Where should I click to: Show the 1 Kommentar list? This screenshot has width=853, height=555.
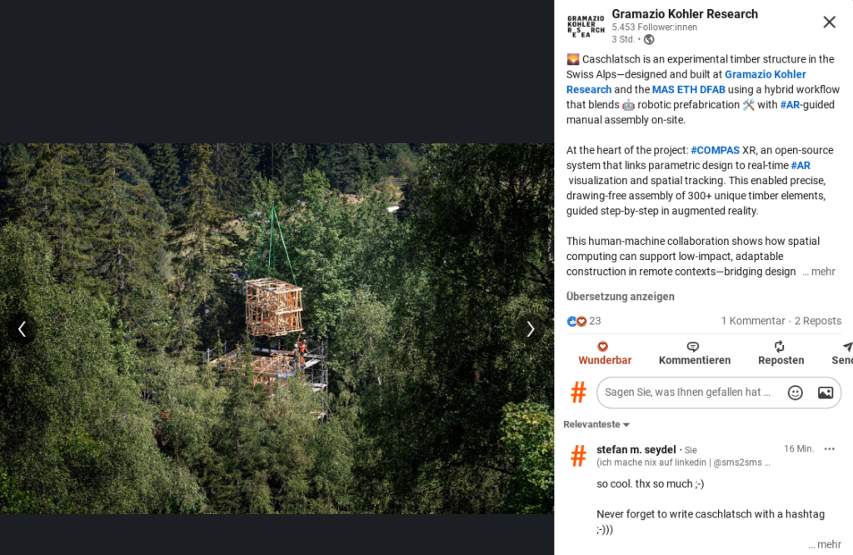(753, 321)
